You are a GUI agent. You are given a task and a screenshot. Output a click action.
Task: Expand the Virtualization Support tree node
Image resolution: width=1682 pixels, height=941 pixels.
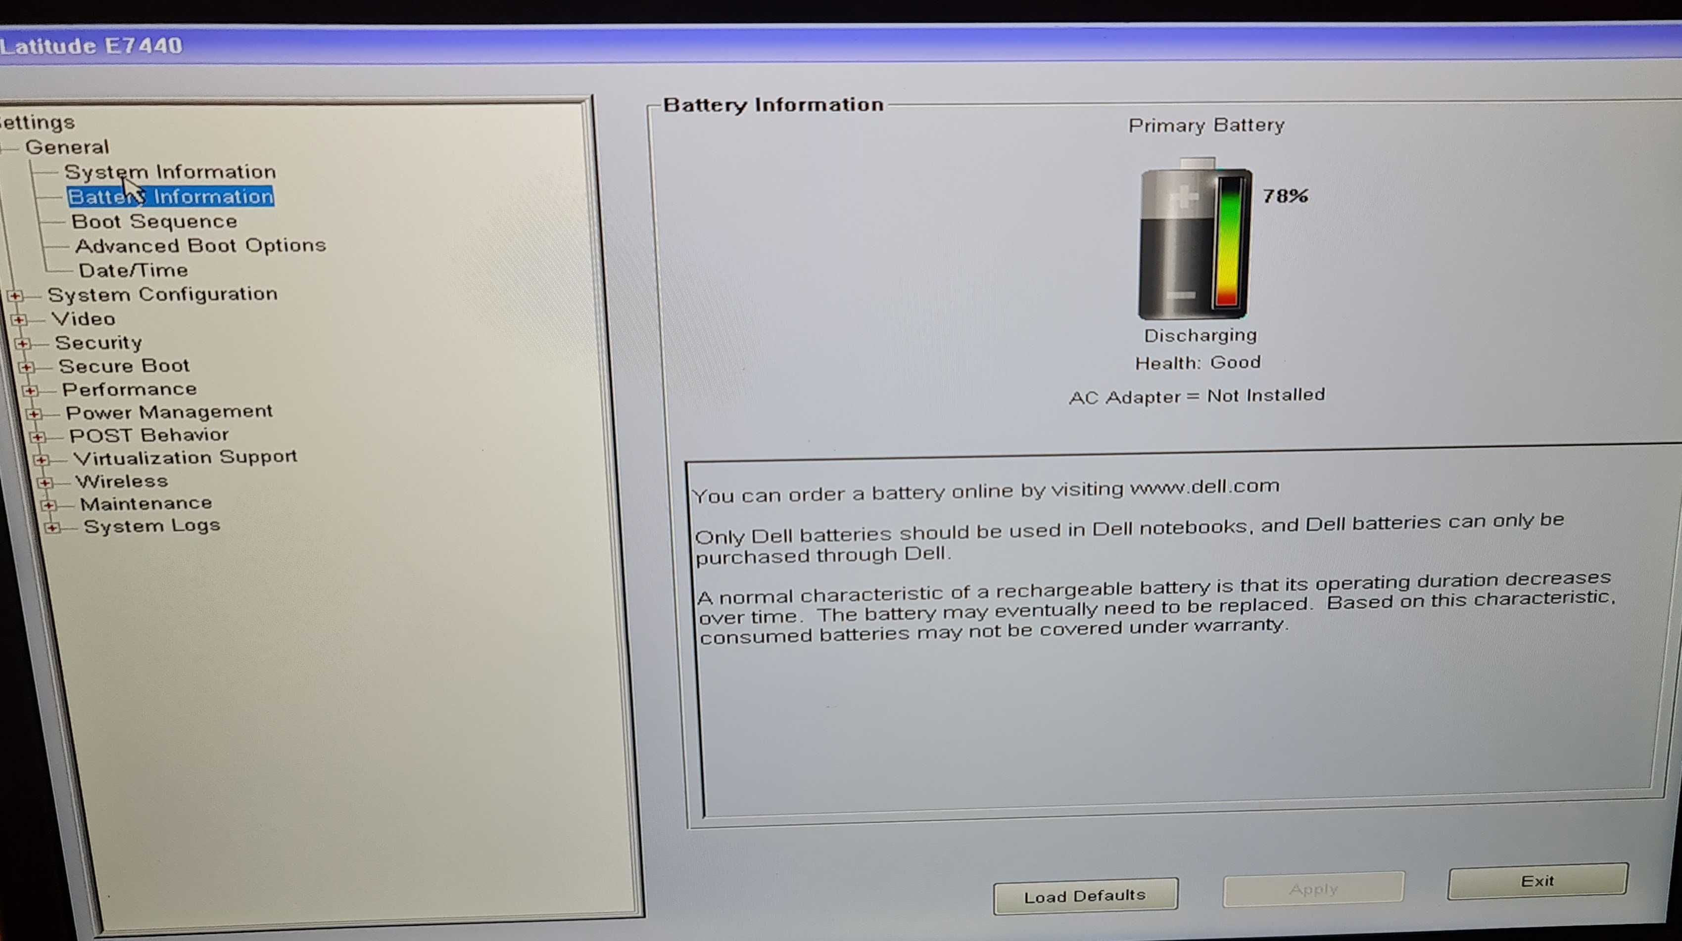click(x=41, y=459)
